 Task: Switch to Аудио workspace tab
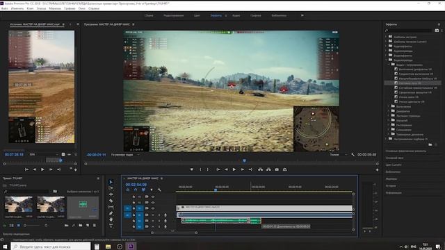(236, 15)
